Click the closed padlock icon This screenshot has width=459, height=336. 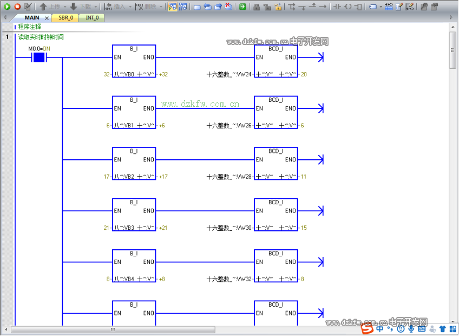click(256, 7)
